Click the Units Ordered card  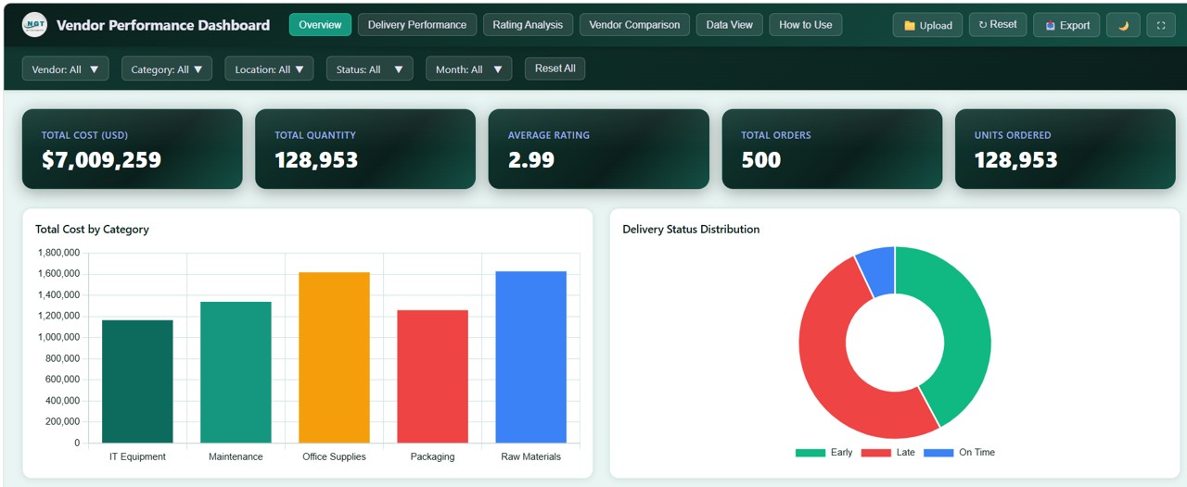1066,149
